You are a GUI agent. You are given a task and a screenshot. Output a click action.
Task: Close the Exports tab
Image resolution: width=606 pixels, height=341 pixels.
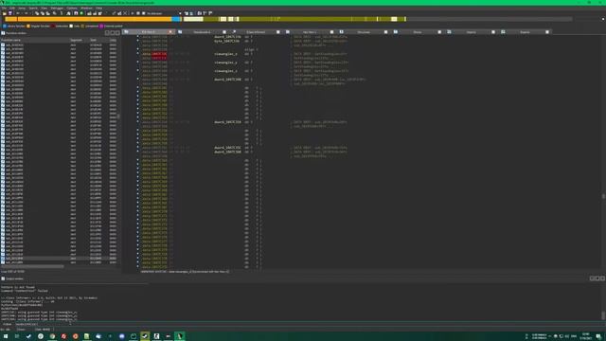point(547,32)
